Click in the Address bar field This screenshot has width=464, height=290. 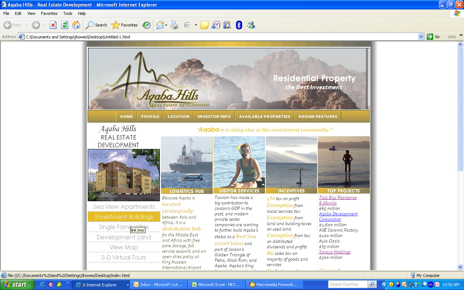[221, 37]
